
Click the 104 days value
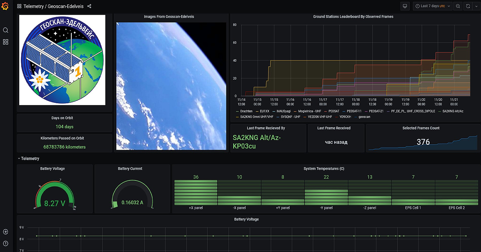point(65,127)
